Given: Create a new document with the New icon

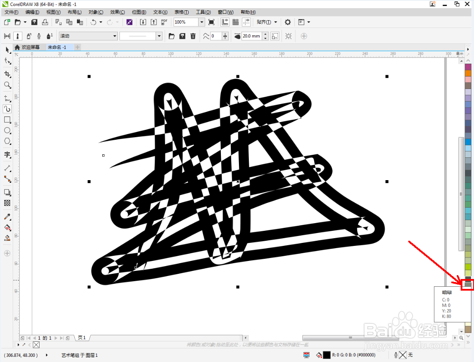Looking at the screenshot, I should tap(7, 22).
